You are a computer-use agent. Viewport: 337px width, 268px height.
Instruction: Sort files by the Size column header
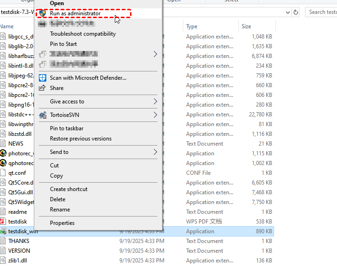(246, 26)
